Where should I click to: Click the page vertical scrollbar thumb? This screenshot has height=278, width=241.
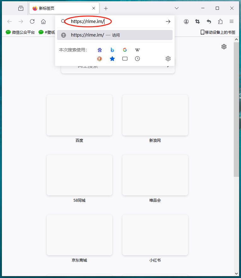coord(236,109)
